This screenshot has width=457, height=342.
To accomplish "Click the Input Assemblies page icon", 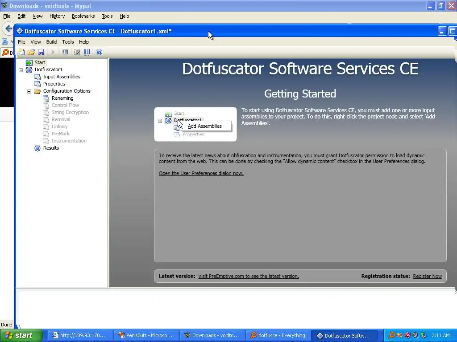I will tap(37, 77).
